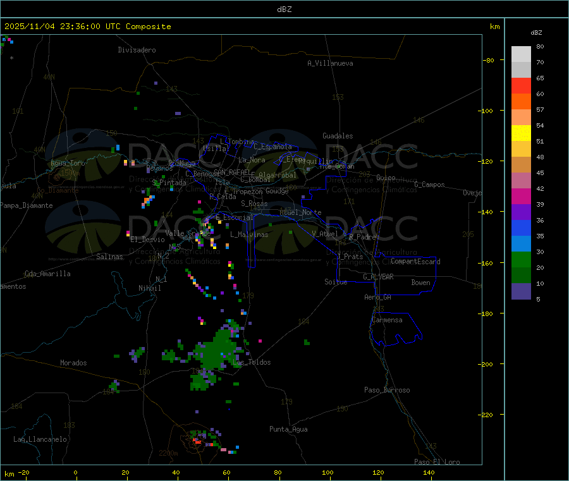Image resolution: width=569 pixels, height=481 pixels.
Task: Click the Morados map label
Action: [x=73, y=363]
